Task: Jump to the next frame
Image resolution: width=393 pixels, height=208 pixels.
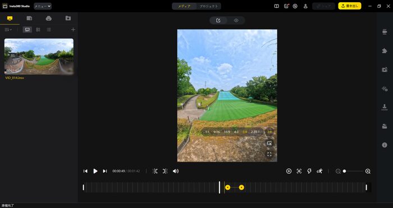Action: point(105,171)
